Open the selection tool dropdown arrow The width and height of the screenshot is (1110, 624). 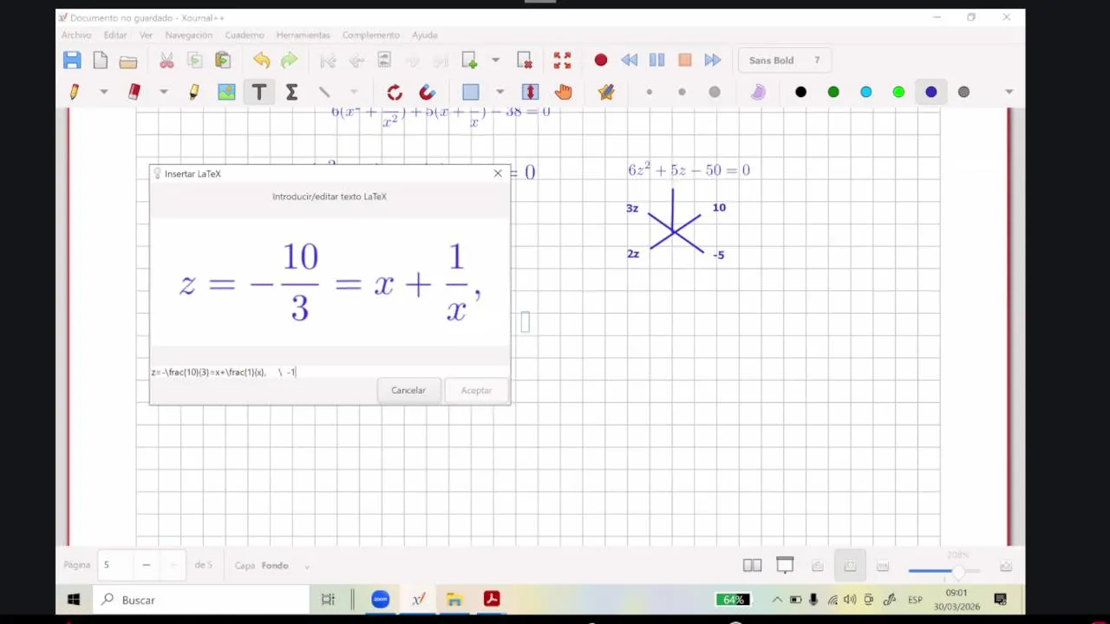point(499,92)
